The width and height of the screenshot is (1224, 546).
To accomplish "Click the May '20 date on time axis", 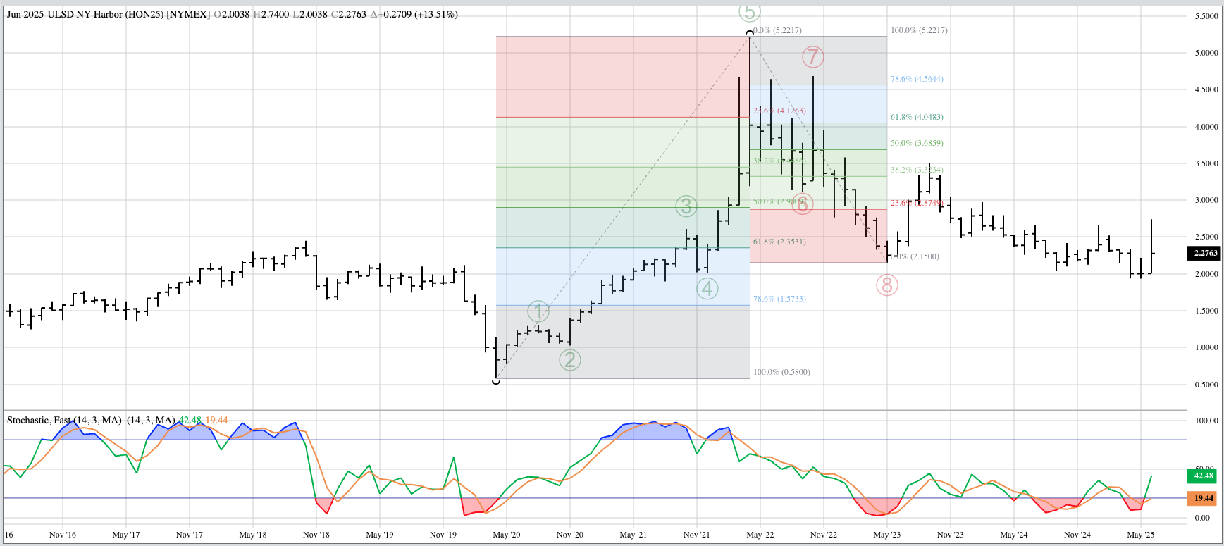I will (x=506, y=535).
